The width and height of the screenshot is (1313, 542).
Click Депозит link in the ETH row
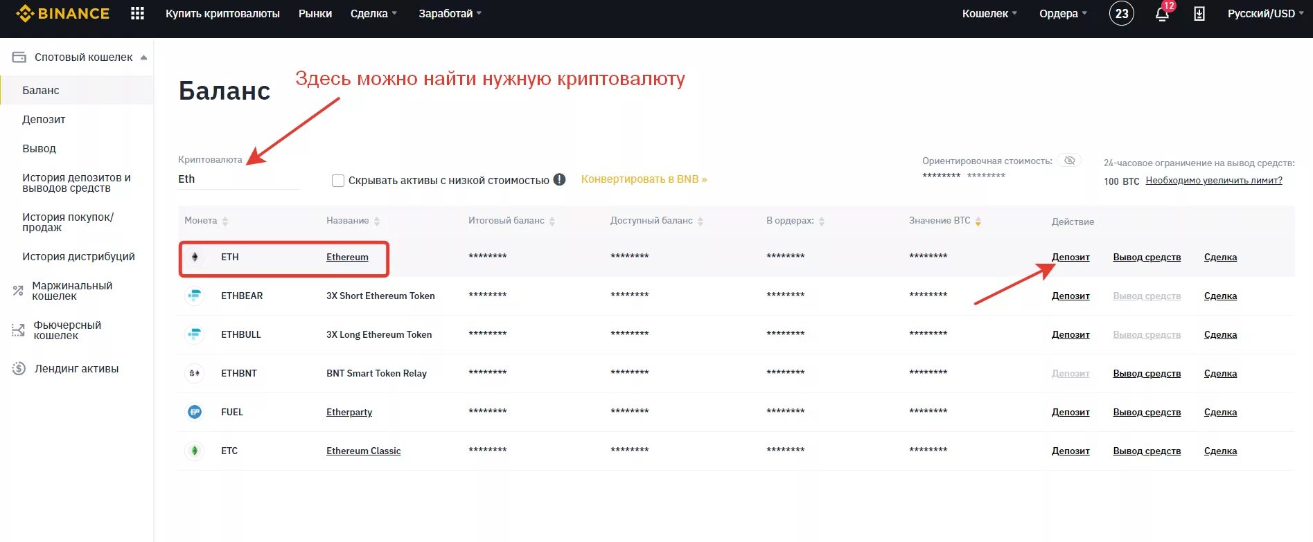click(x=1070, y=257)
